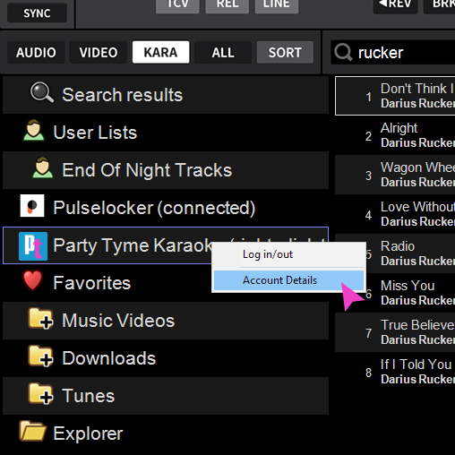The width and height of the screenshot is (455, 455).
Task: Click the Party Tyme Karaoke logo icon
Action: [33, 246]
